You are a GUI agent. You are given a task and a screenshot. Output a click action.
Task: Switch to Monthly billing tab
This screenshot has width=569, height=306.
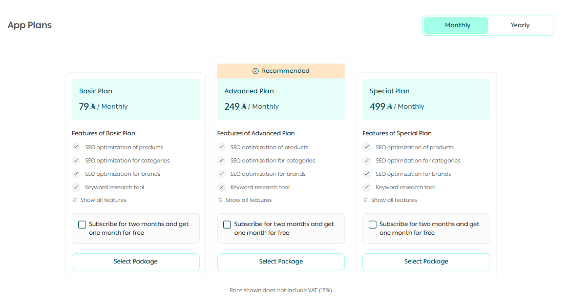(x=457, y=25)
